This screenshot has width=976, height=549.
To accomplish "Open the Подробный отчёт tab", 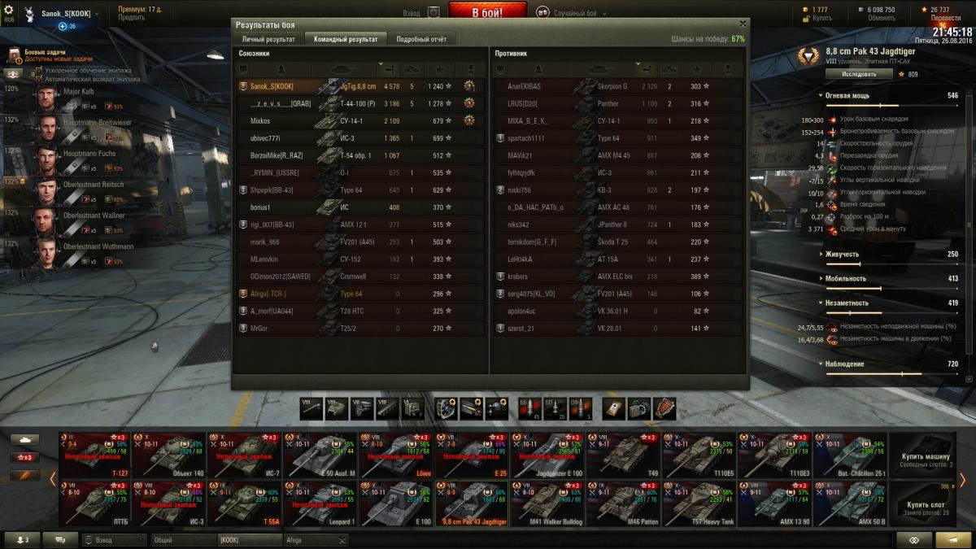I will [x=421, y=39].
